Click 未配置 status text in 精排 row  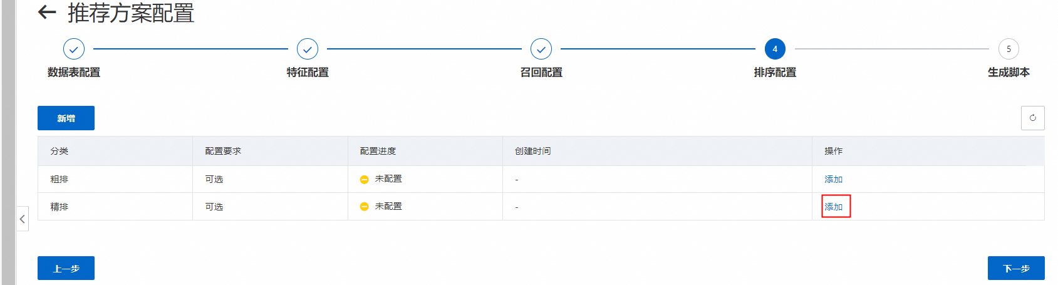(388, 206)
